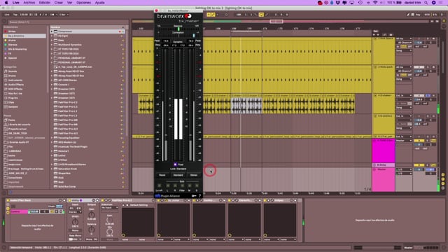Click the Mono button in Utility device
This screenshot has height=252, width=448.
point(75,230)
